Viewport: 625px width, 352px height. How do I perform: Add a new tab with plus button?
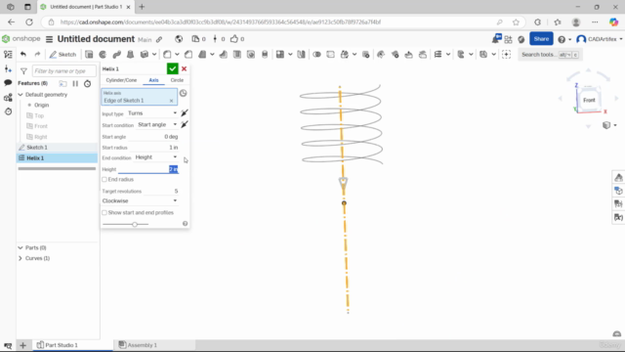[22, 345]
